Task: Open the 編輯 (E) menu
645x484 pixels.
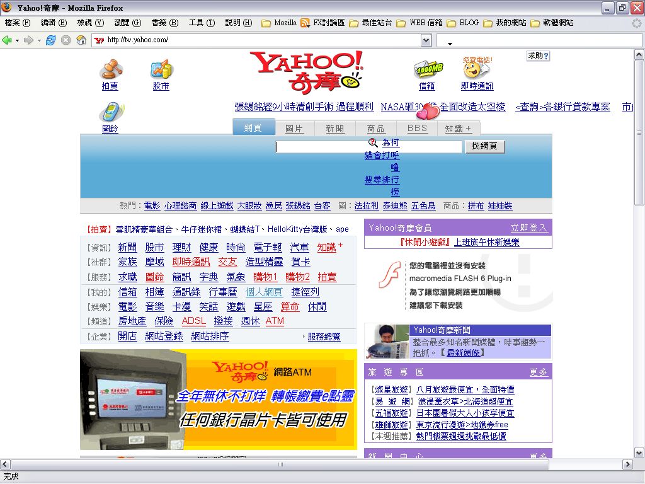Action: coord(54,23)
